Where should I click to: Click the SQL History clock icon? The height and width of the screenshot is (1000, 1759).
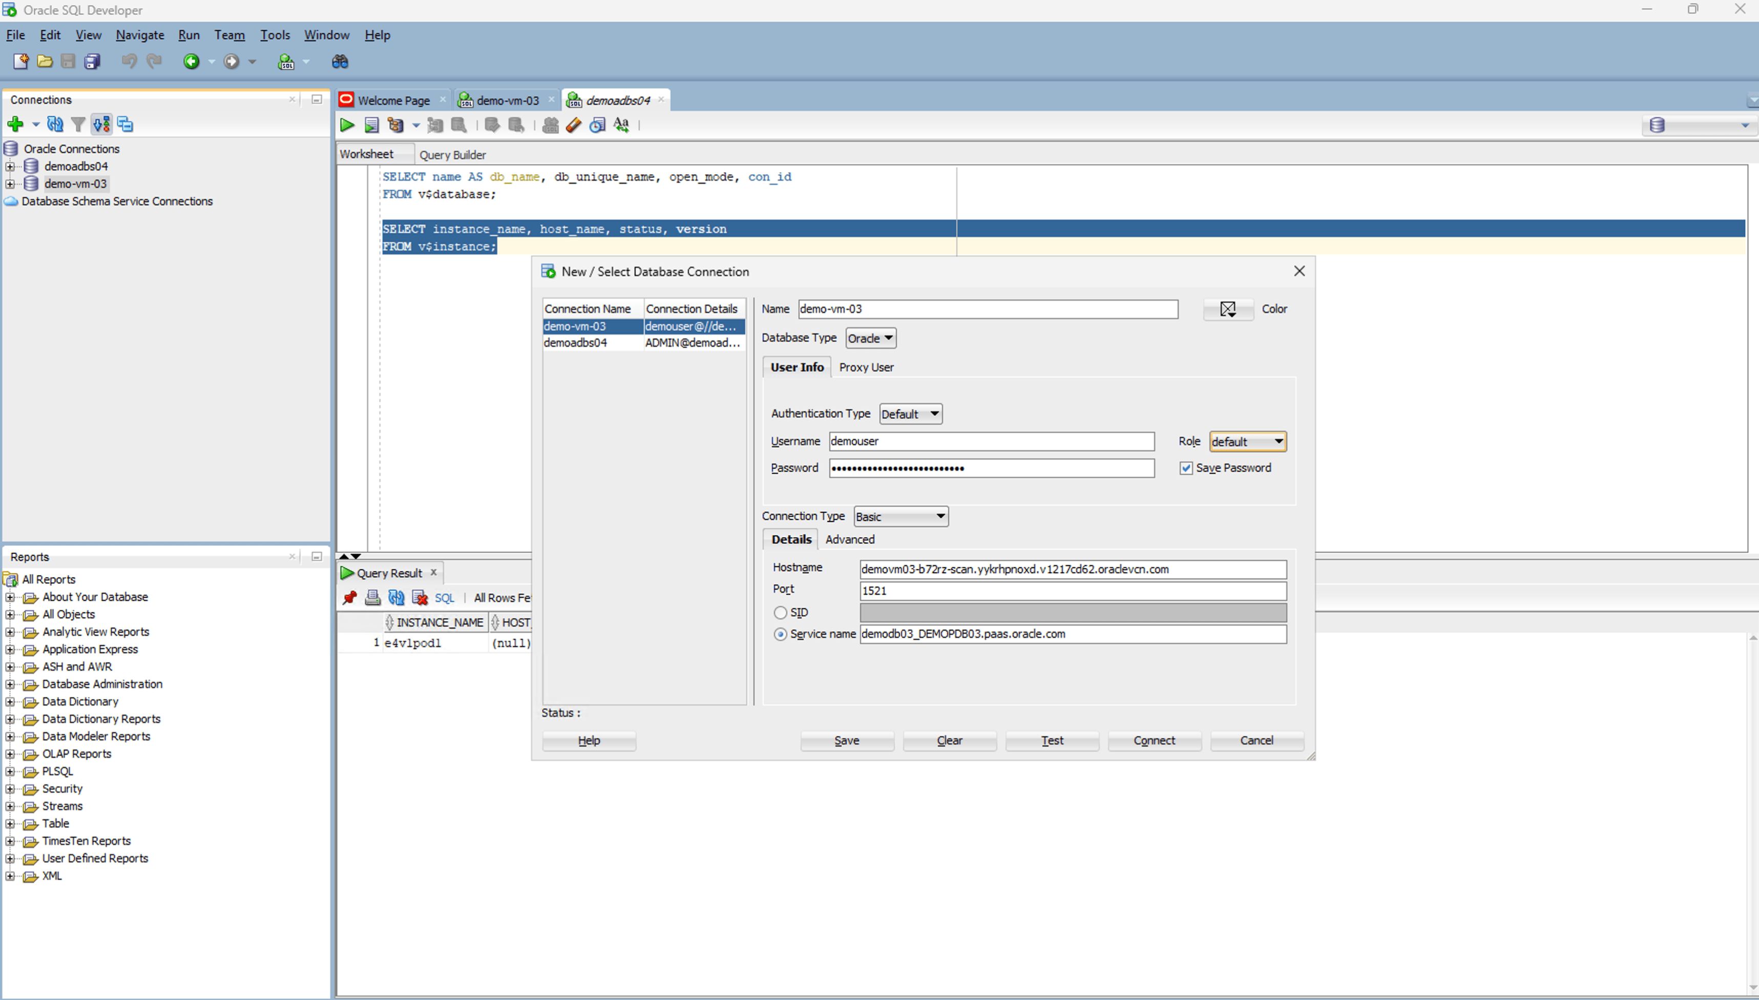(597, 125)
